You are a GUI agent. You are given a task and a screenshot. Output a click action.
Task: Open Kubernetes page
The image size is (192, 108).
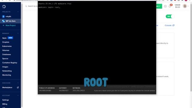click(7, 46)
